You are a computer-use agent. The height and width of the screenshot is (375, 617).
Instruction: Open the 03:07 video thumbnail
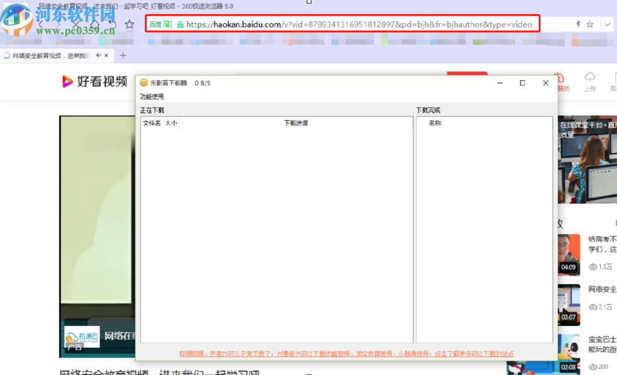click(x=569, y=305)
